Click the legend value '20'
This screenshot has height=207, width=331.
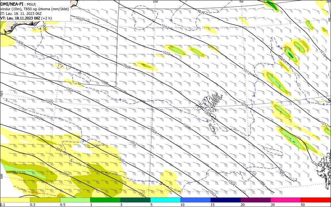243,205
